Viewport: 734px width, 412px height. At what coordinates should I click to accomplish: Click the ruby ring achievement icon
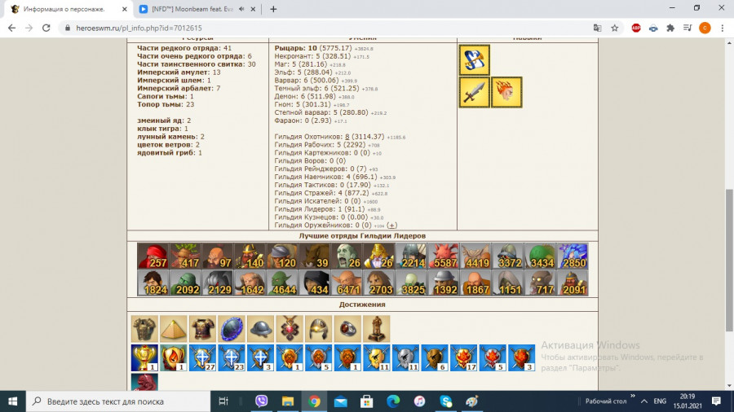pos(347,329)
